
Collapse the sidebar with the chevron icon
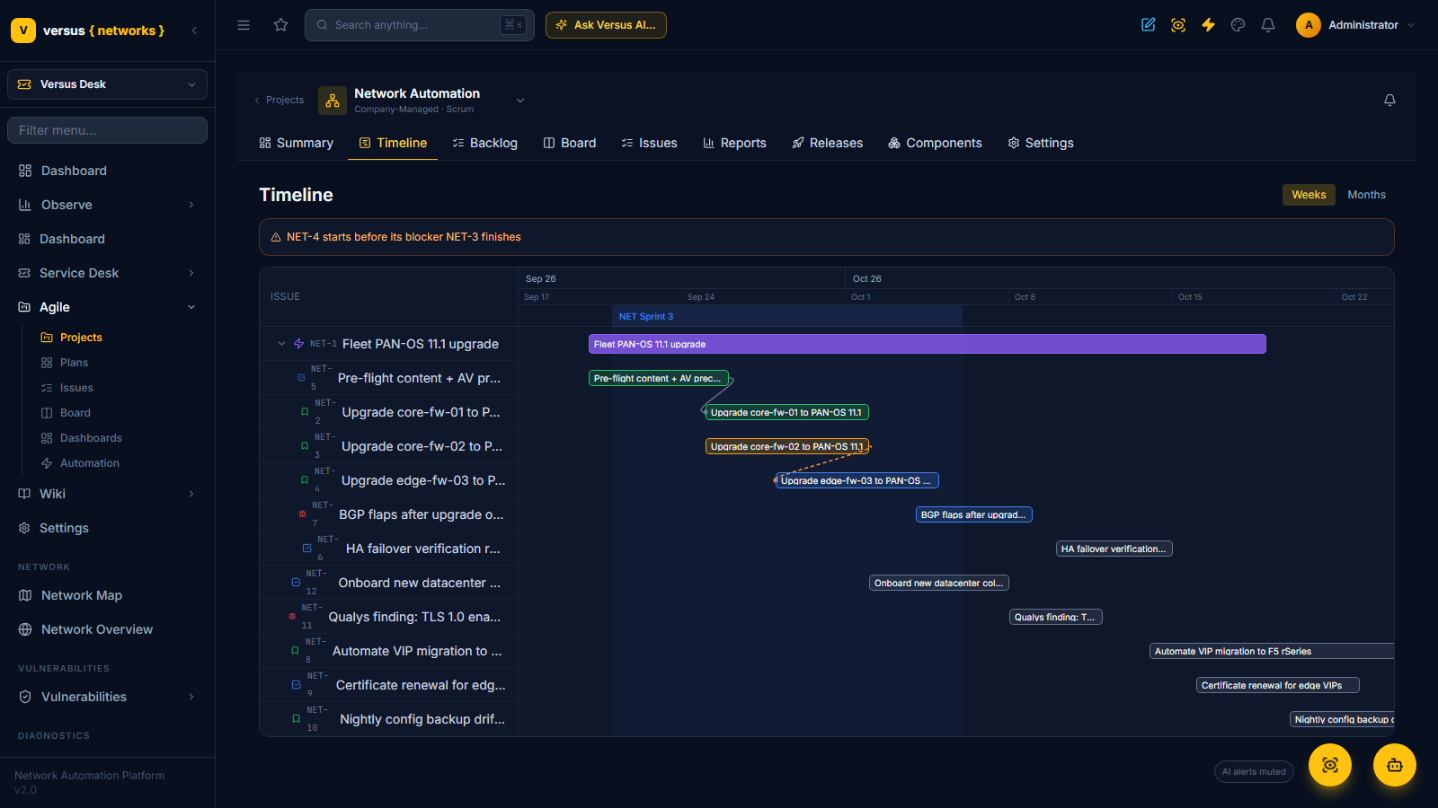[x=194, y=31]
